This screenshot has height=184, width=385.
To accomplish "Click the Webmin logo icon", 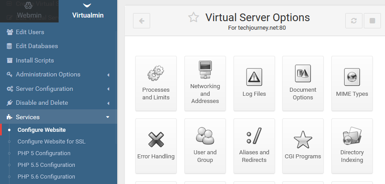I will click(28, 4).
